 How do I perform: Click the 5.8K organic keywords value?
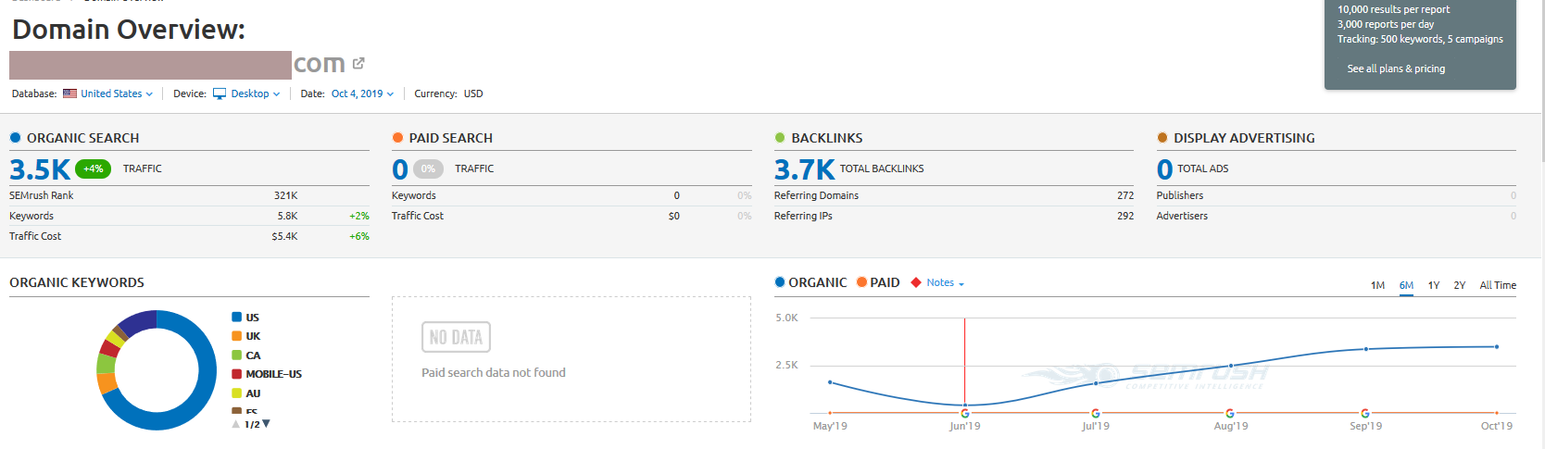click(287, 216)
